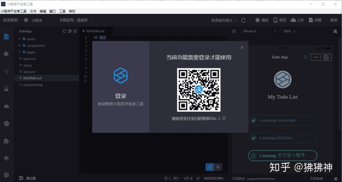342x182 pixels.
Task: Favorite Todo App with the star icon
Action: coord(305,57)
